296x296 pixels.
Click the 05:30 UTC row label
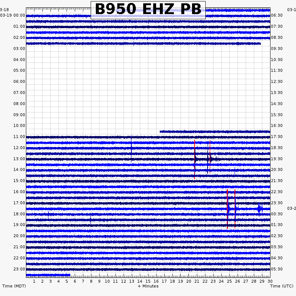[277, 269]
